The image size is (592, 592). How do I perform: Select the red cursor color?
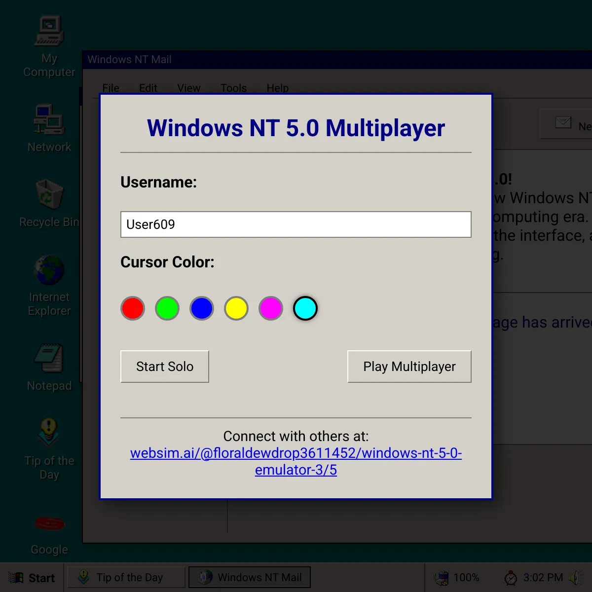(133, 308)
